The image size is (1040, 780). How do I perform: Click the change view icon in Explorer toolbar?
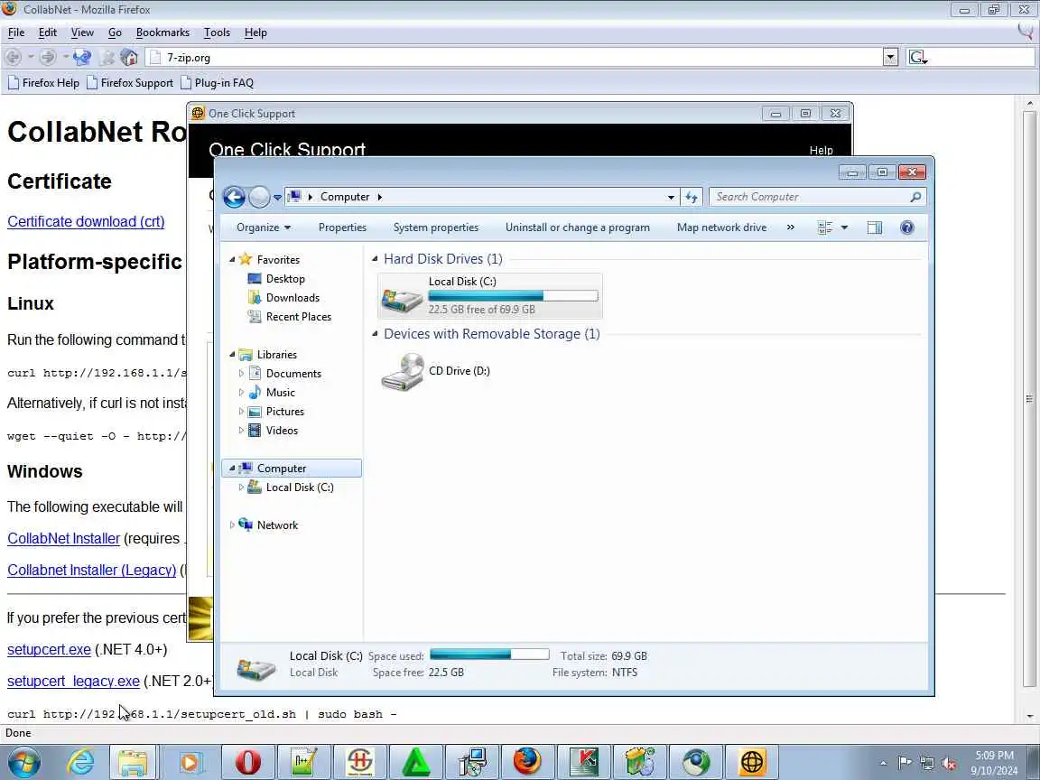825,227
